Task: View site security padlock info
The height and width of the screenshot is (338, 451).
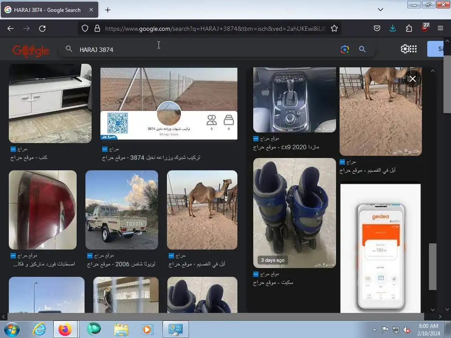Action: pos(97,28)
